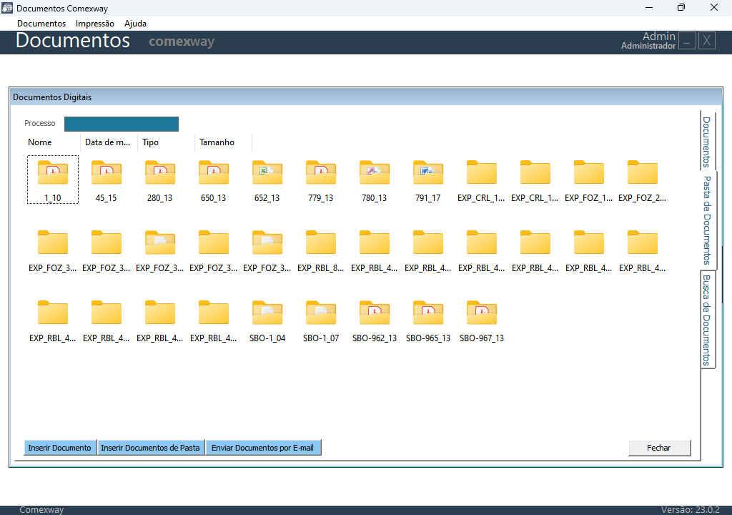This screenshot has height=515, width=732.
Task: Click the Comexway app icon in title bar
Action: click(x=7, y=8)
